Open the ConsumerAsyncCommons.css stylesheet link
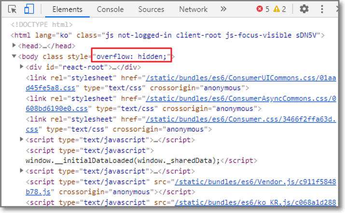The height and width of the screenshot is (213, 345). [241, 98]
